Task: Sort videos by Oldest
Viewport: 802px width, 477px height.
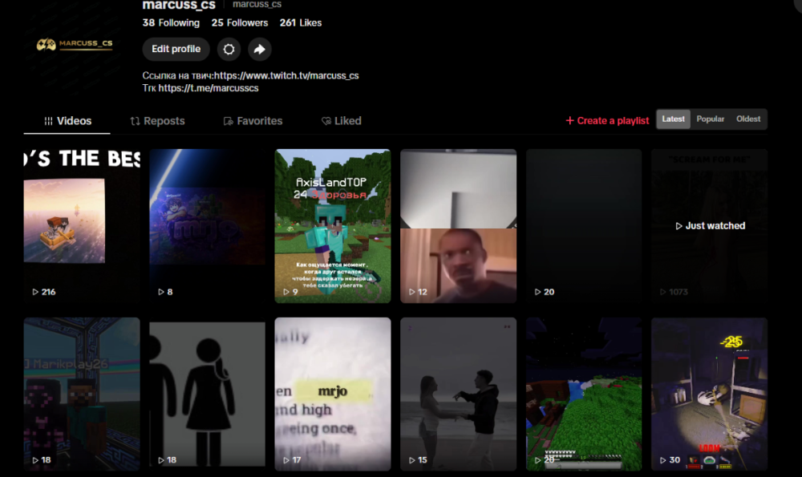Action: coord(748,119)
